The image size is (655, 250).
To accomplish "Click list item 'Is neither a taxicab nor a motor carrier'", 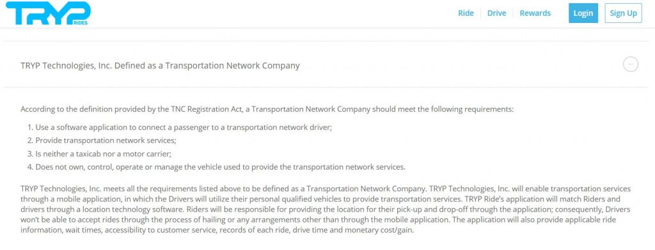I will click(x=100, y=154).
